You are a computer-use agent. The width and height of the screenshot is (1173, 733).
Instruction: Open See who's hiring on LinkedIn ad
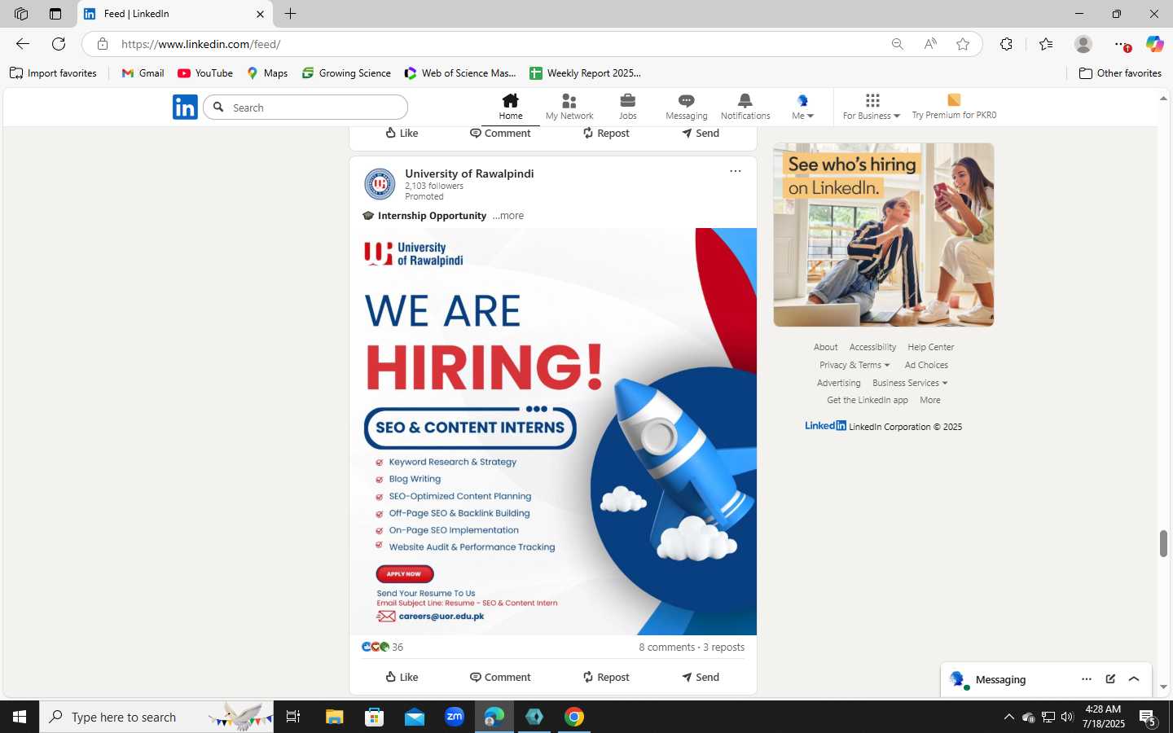(x=884, y=235)
